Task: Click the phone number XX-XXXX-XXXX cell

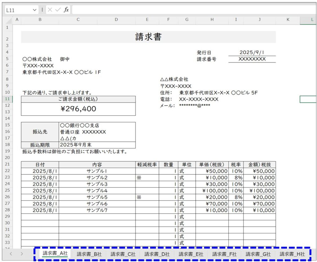Action: click(x=198, y=99)
